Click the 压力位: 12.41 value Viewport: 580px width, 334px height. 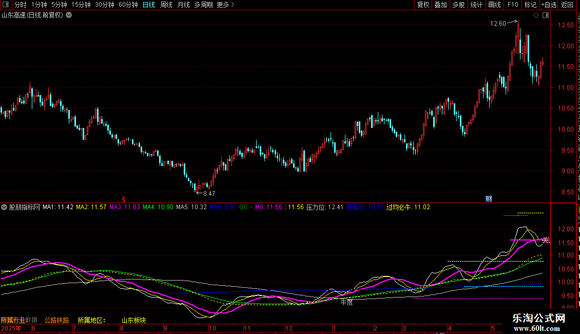click(325, 208)
